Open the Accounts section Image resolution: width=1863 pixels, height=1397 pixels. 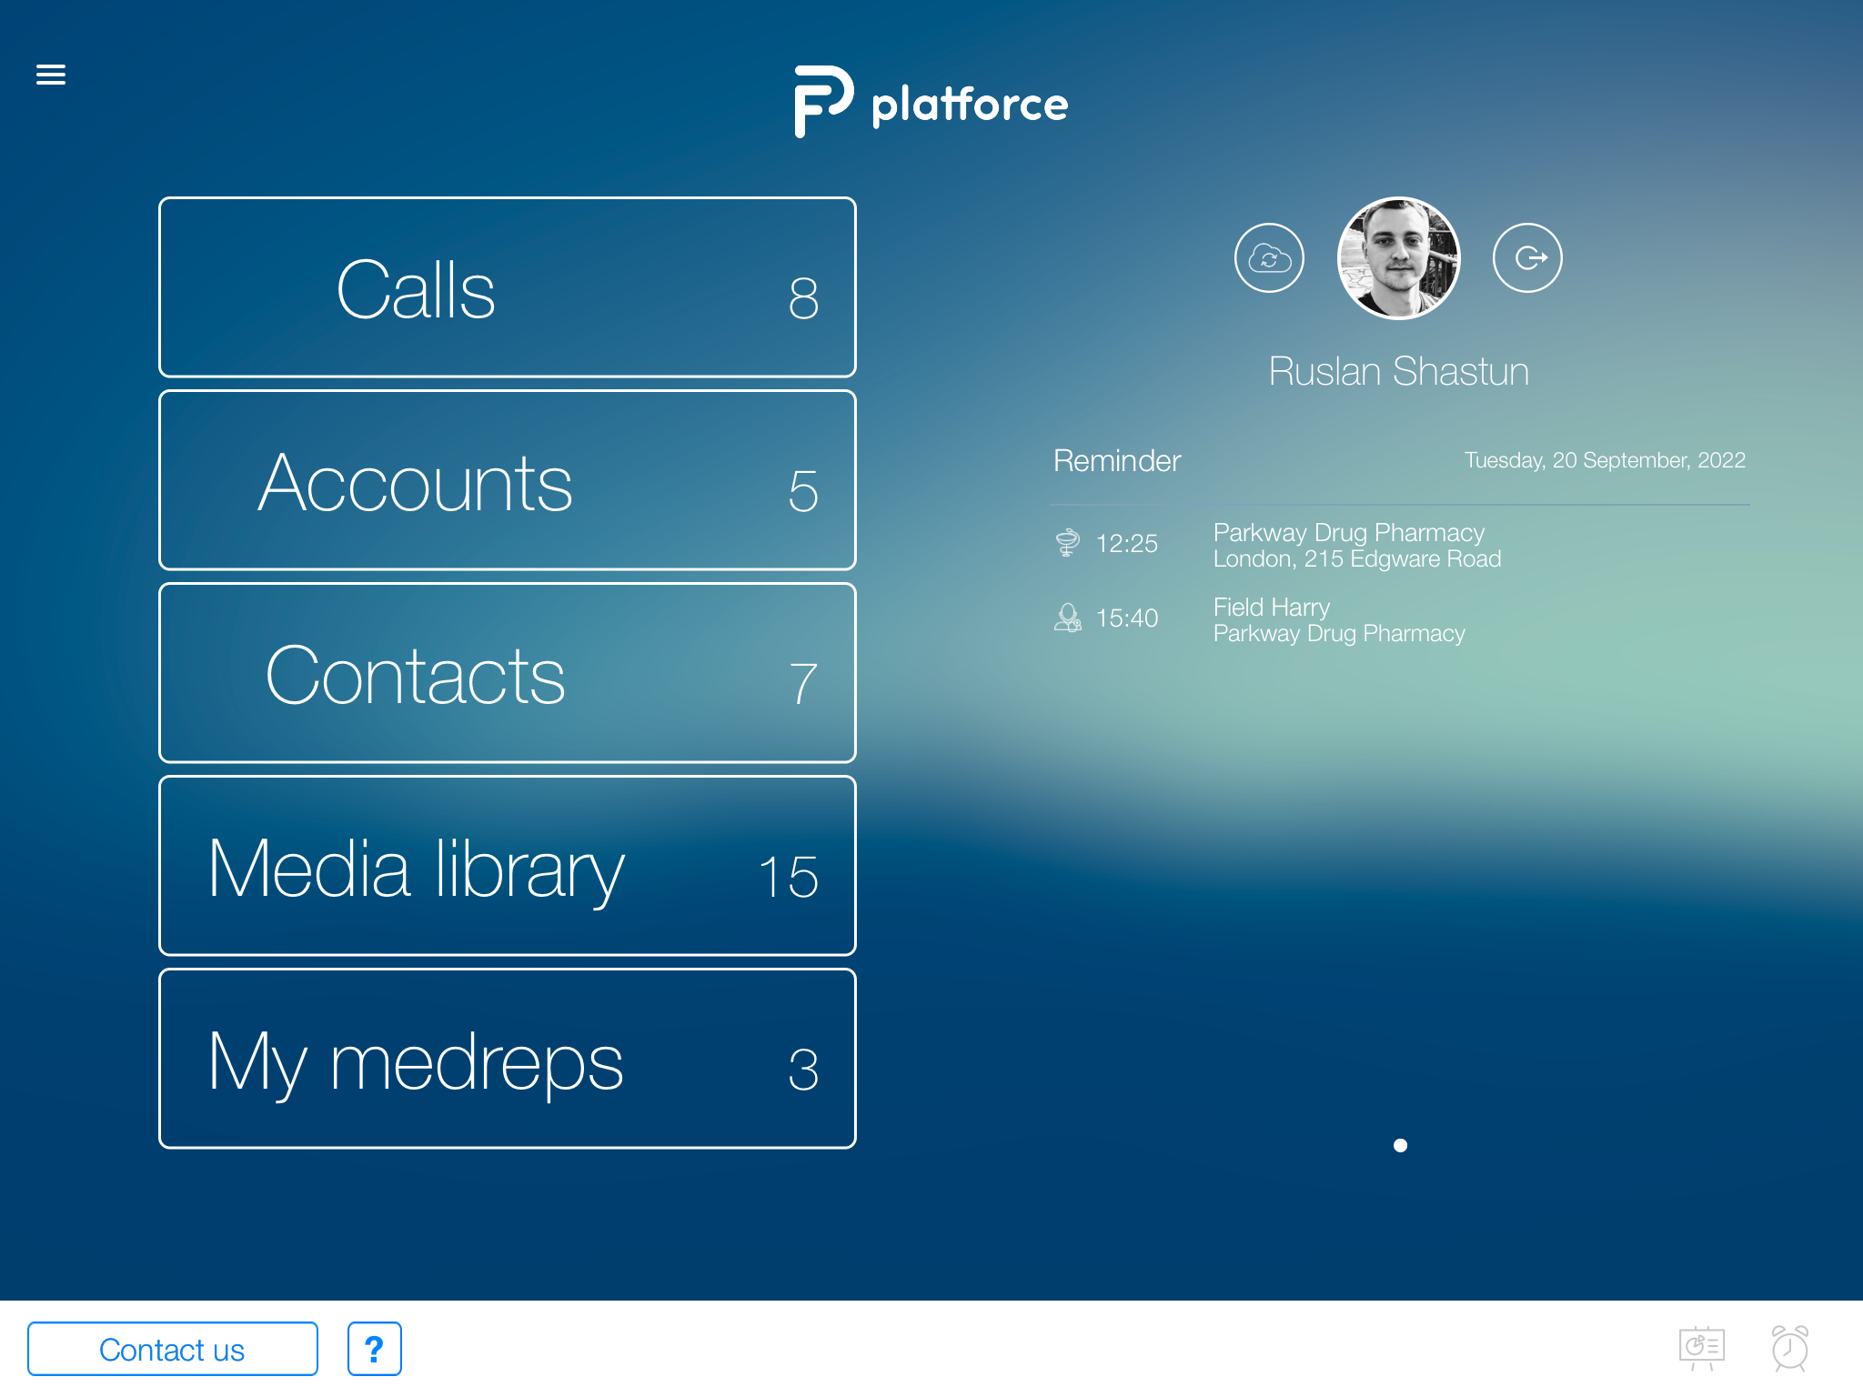coord(507,480)
